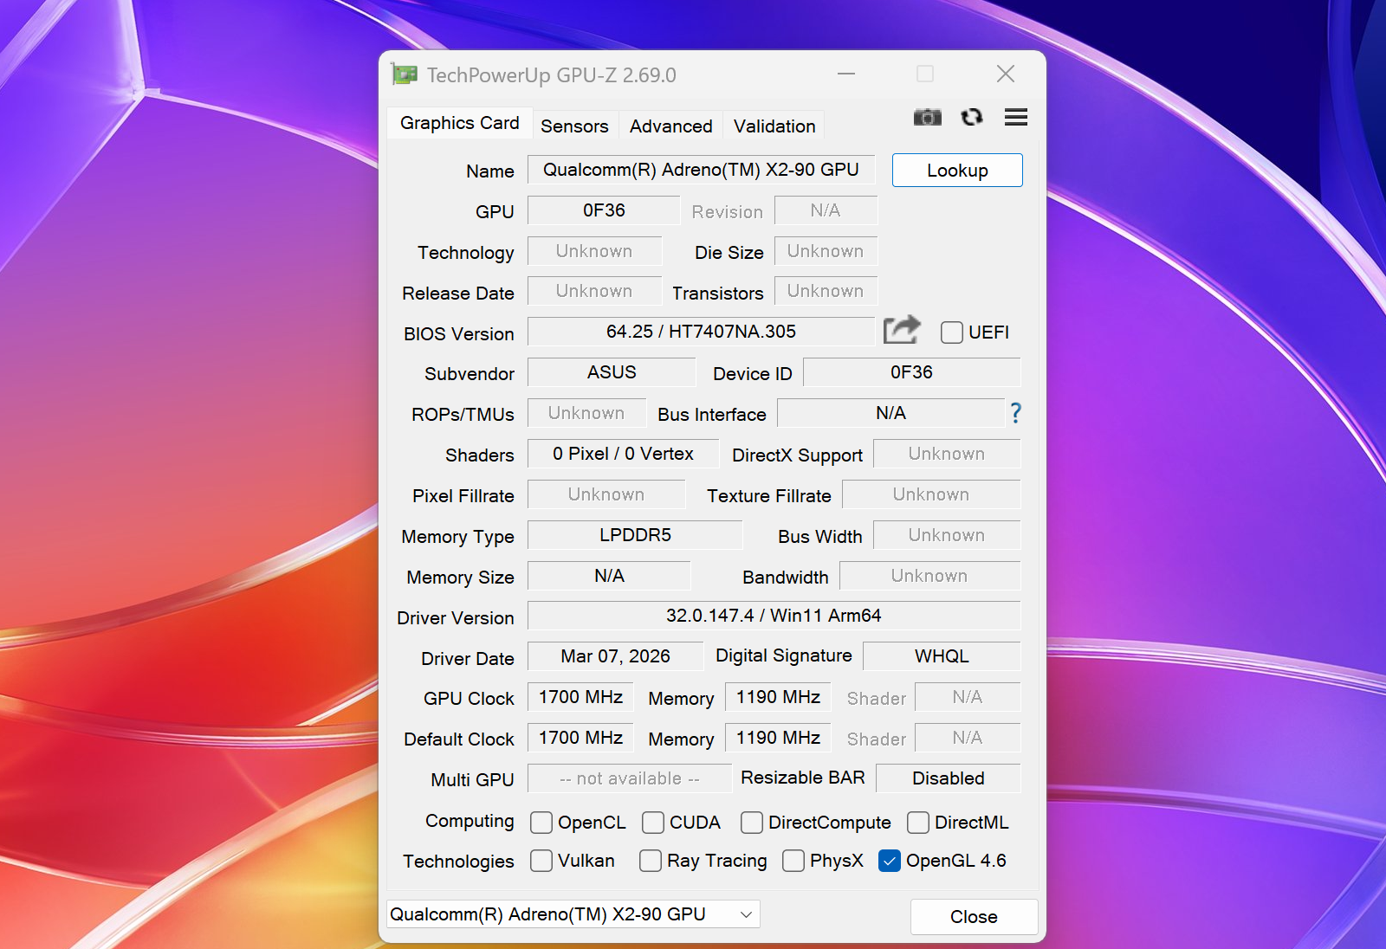Image resolution: width=1386 pixels, height=949 pixels.
Task: Click the Memory Type value LPDDR5
Action: tap(635, 535)
